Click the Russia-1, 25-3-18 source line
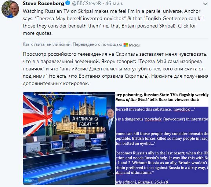Screen dimensions: 211x187 click(153, 182)
